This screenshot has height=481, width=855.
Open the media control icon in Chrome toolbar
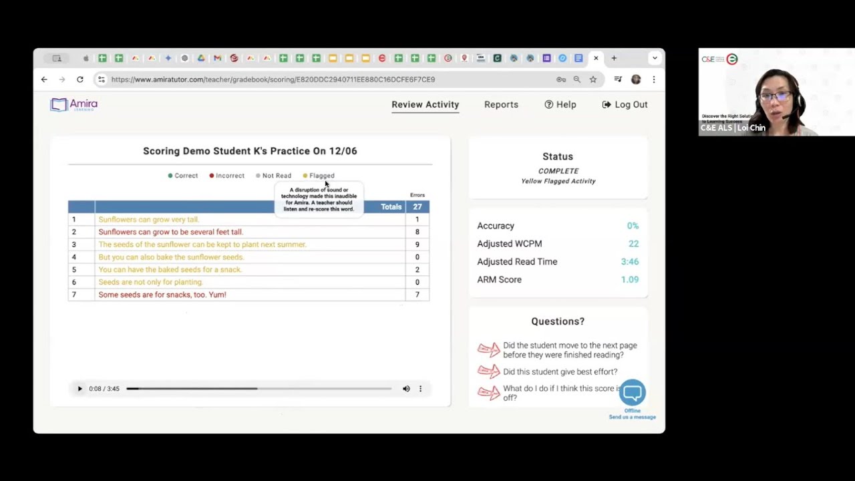[618, 79]
